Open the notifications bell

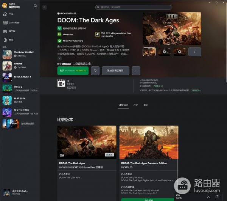click(35, 6)
